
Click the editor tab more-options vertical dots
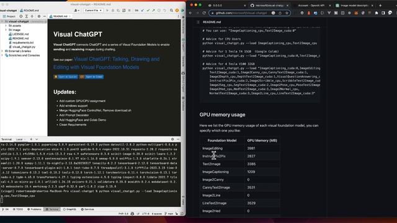tap(178, 16)
